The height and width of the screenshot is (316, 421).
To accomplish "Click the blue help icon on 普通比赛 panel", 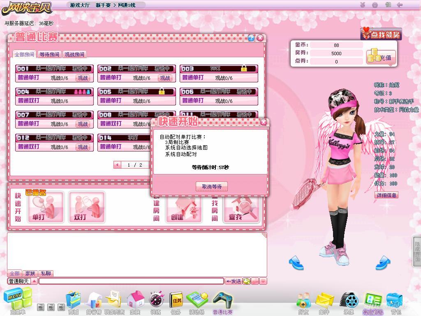I will tap(251, 38).
